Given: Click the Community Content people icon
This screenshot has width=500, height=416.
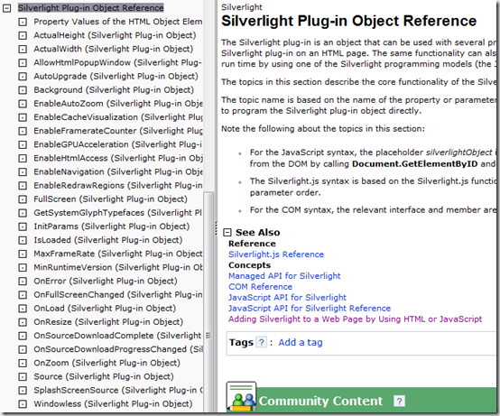Looking at the screenshot, I should [x=242, y=396].
